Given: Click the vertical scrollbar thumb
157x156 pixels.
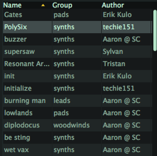Looking at the screenshot, I should [x=155, y=30].
